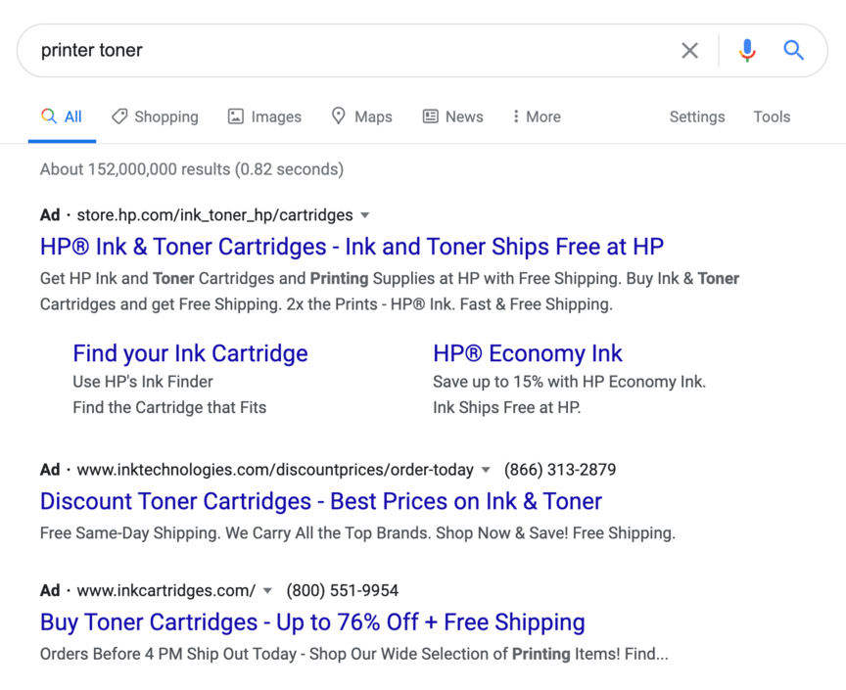Expand the dropdown arrow next to store.hp.com URL
Viewport: 846px width, 690px height.
pos(365,215)
